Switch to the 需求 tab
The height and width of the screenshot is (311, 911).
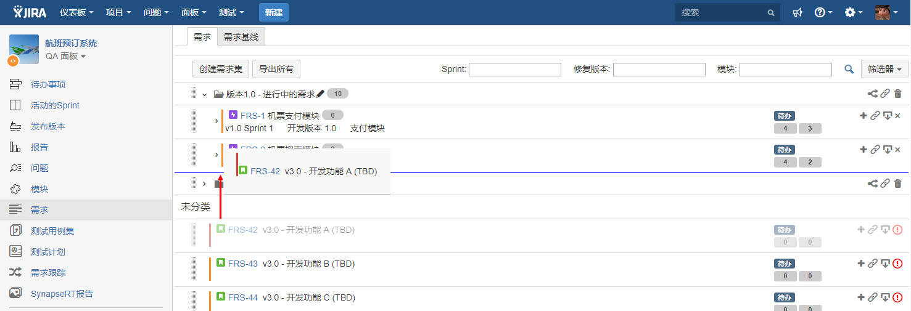pos(202,37)
